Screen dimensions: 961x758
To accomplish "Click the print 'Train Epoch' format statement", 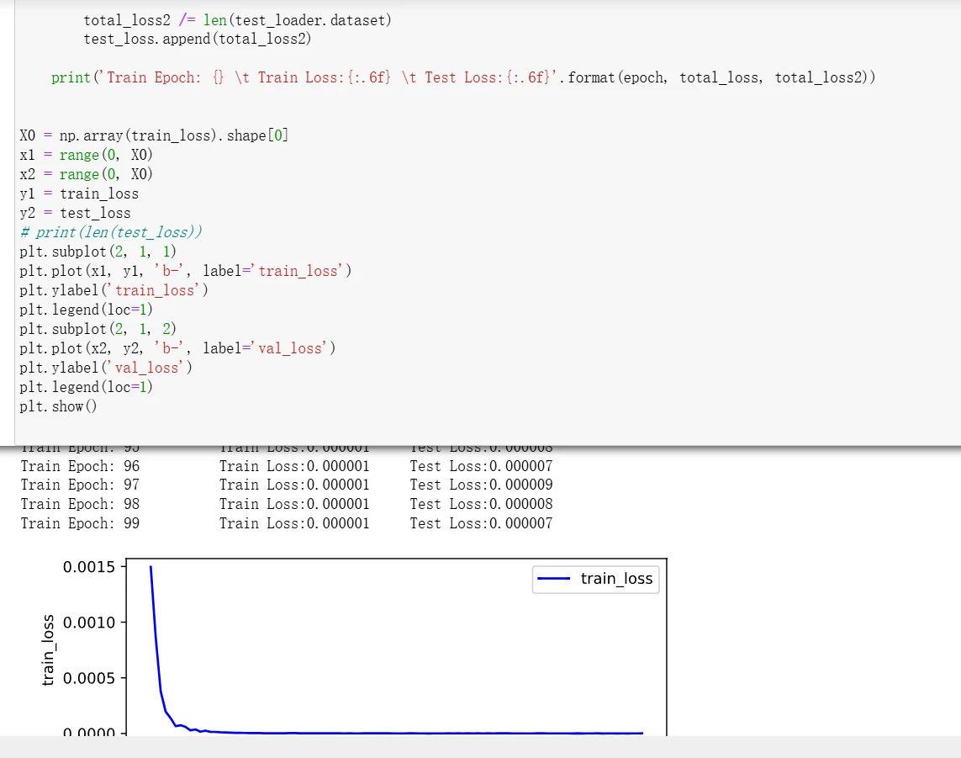I will click(463, 78).
